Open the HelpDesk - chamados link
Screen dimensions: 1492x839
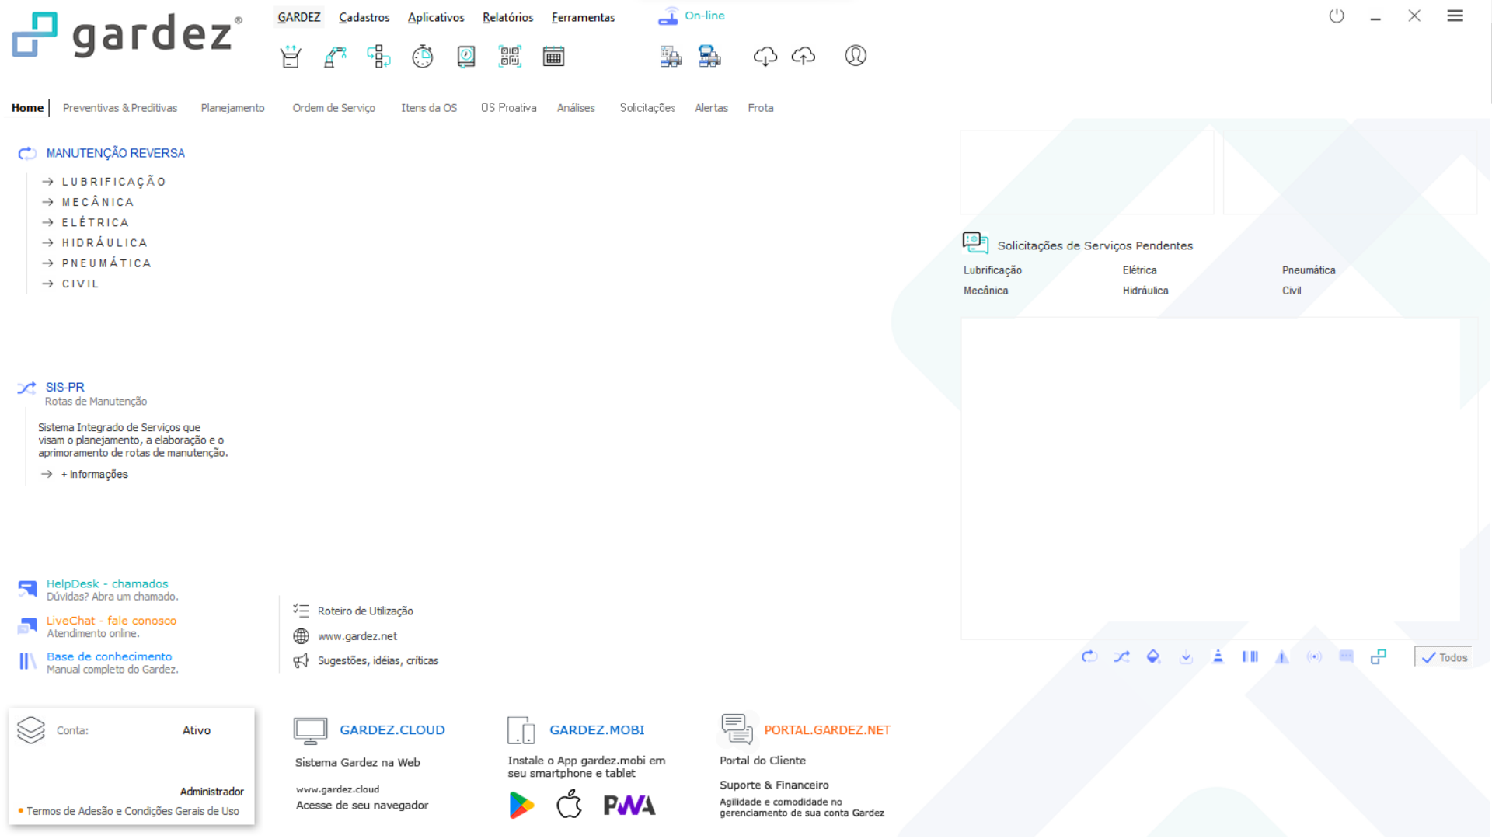pos(107,583)
